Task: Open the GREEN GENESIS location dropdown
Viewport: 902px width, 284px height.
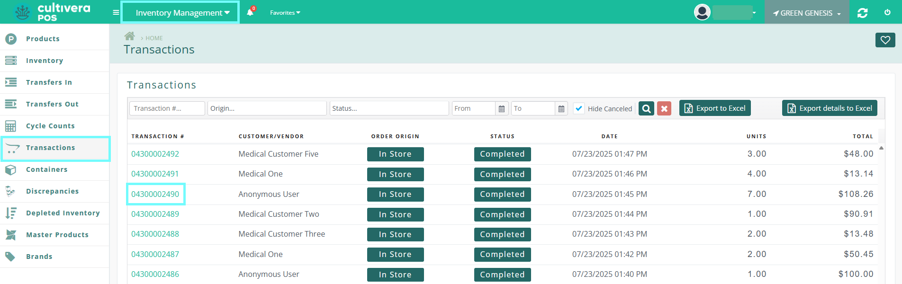Action: 806,13
